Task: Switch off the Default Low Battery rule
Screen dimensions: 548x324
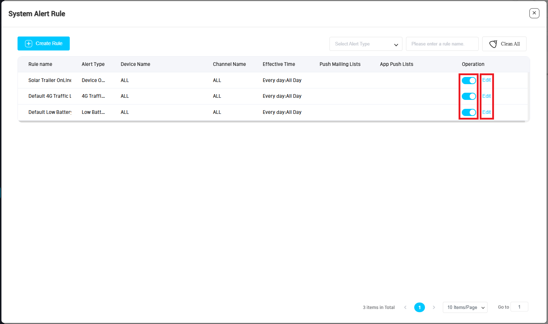Action: tap(469, 112)
